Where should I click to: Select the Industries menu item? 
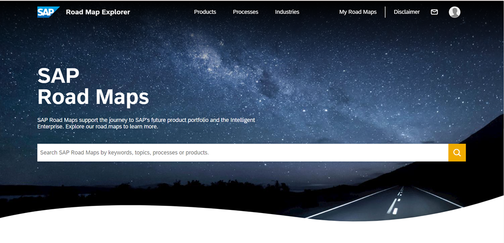(287, 12)
